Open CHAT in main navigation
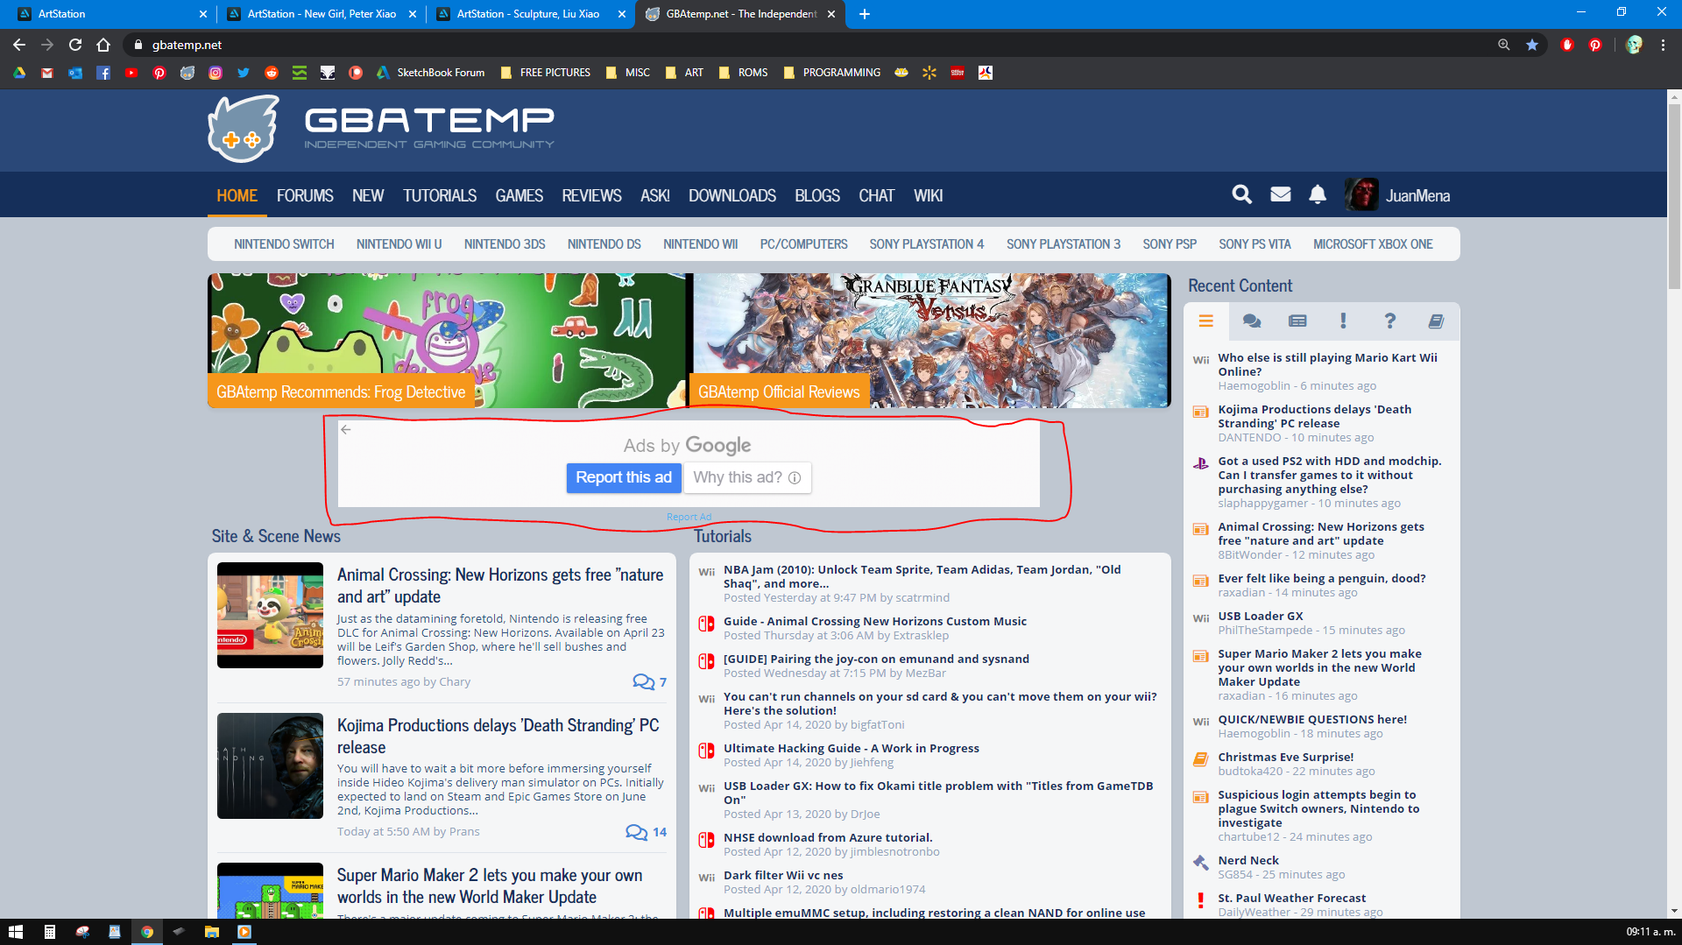Image resolution: width=1682 pixels, height=945 pixels. pyautogui.click(x=876, y=195)
